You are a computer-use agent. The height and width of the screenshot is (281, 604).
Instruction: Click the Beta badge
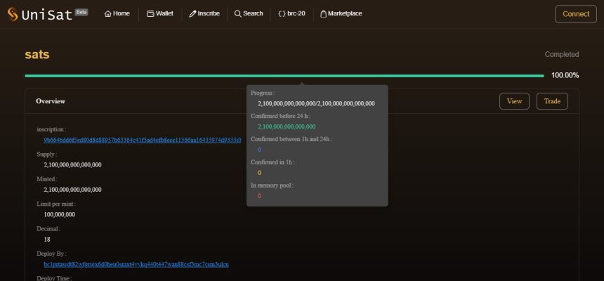coord(81,12)
